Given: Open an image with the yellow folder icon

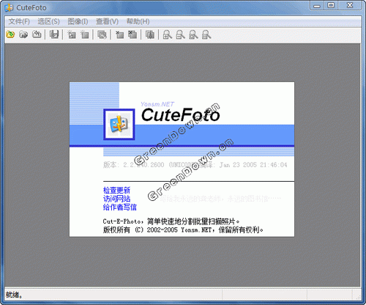Looking at the screenshot, I should [10, 34].
